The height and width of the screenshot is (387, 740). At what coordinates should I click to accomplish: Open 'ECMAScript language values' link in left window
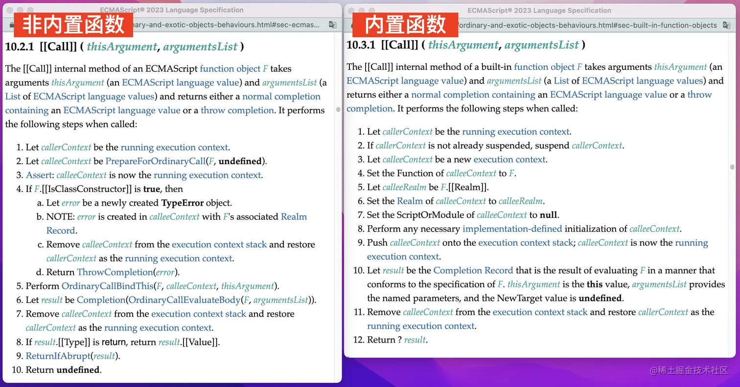(x=93, y=97)
